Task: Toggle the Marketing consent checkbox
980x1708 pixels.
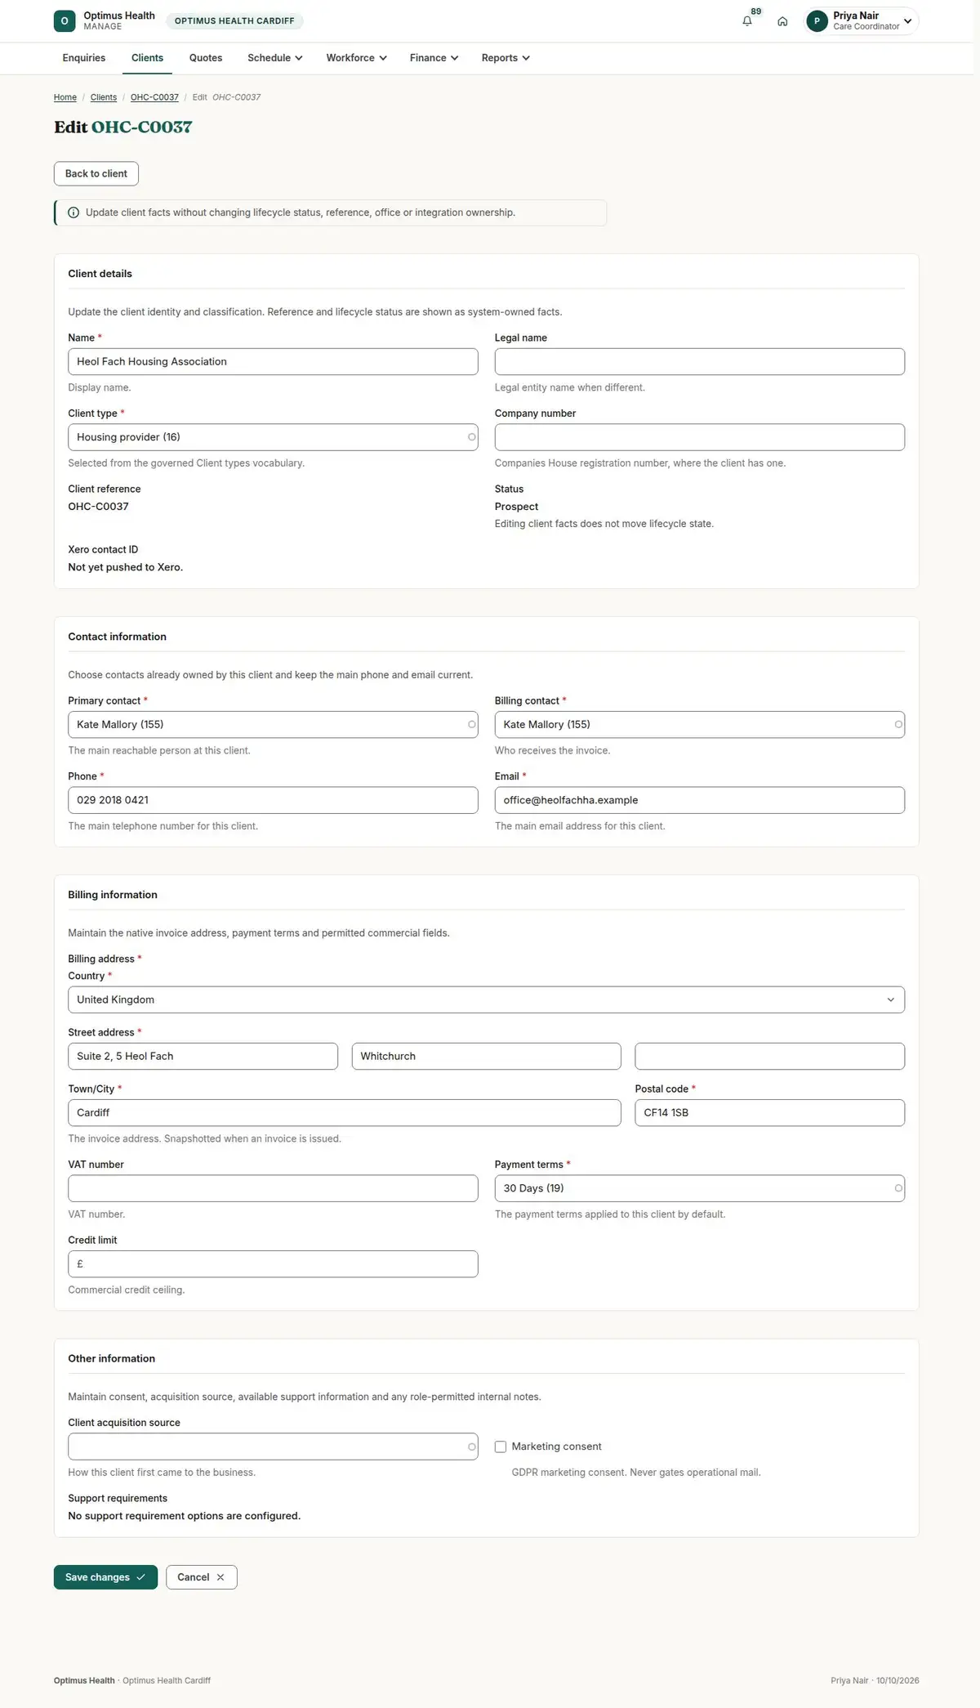Action: 501,1446
